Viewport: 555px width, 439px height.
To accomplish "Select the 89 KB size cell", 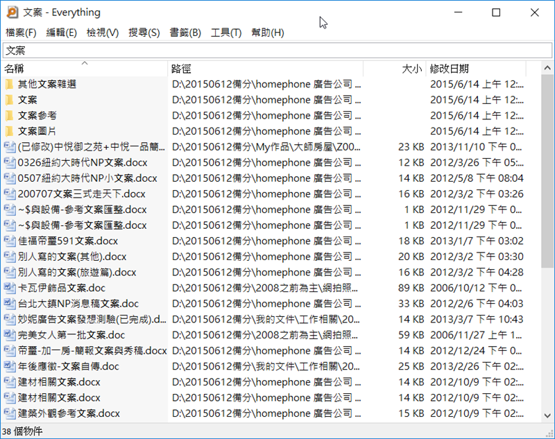I will pyautogui.click(x=411, y=288).
